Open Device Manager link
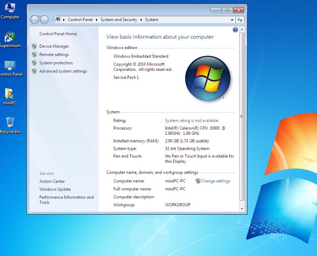 (54, 46)
